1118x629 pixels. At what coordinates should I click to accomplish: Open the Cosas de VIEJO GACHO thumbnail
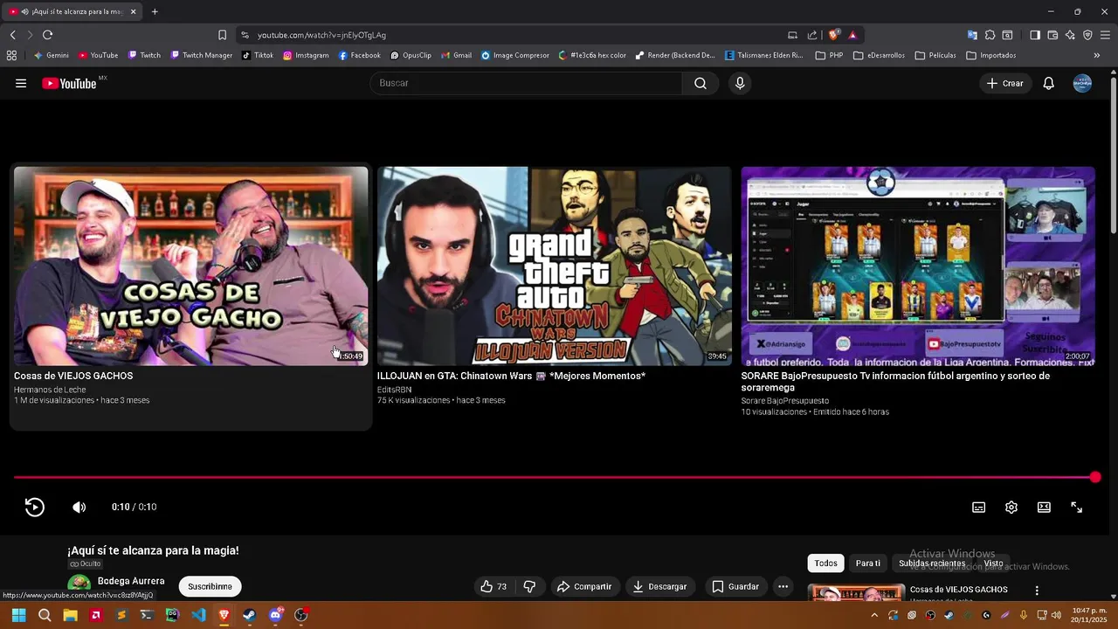pyautogui.click(x=190, y=266)
